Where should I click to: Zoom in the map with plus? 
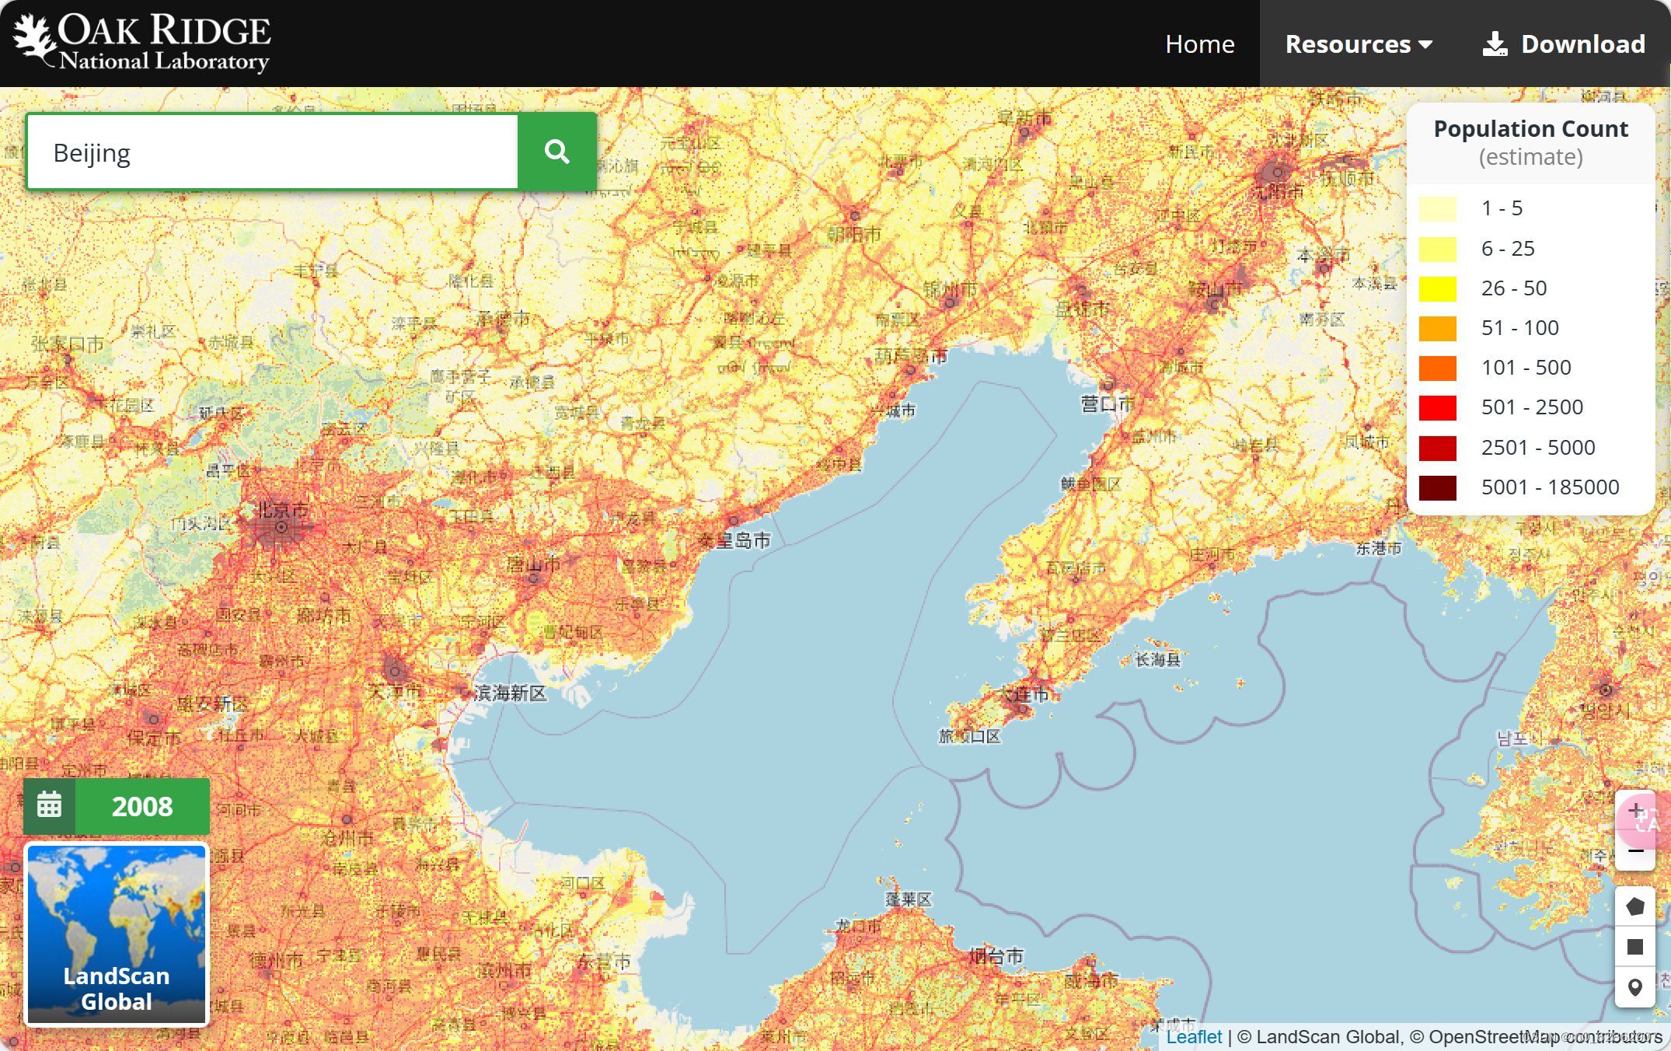pos(1634,811)
